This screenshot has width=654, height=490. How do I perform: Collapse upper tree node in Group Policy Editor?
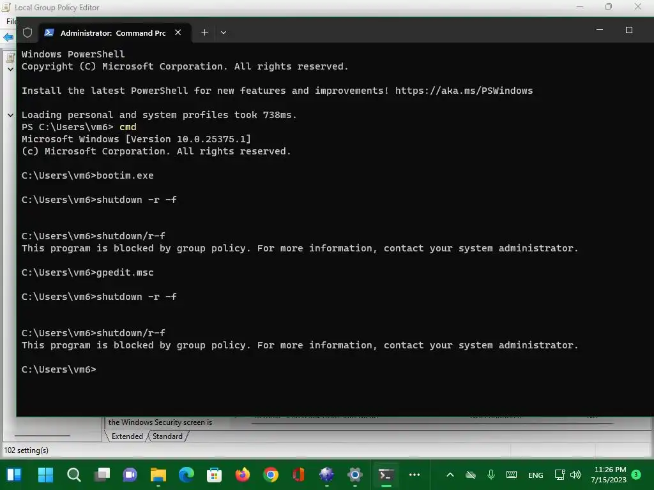pos(10,69)
